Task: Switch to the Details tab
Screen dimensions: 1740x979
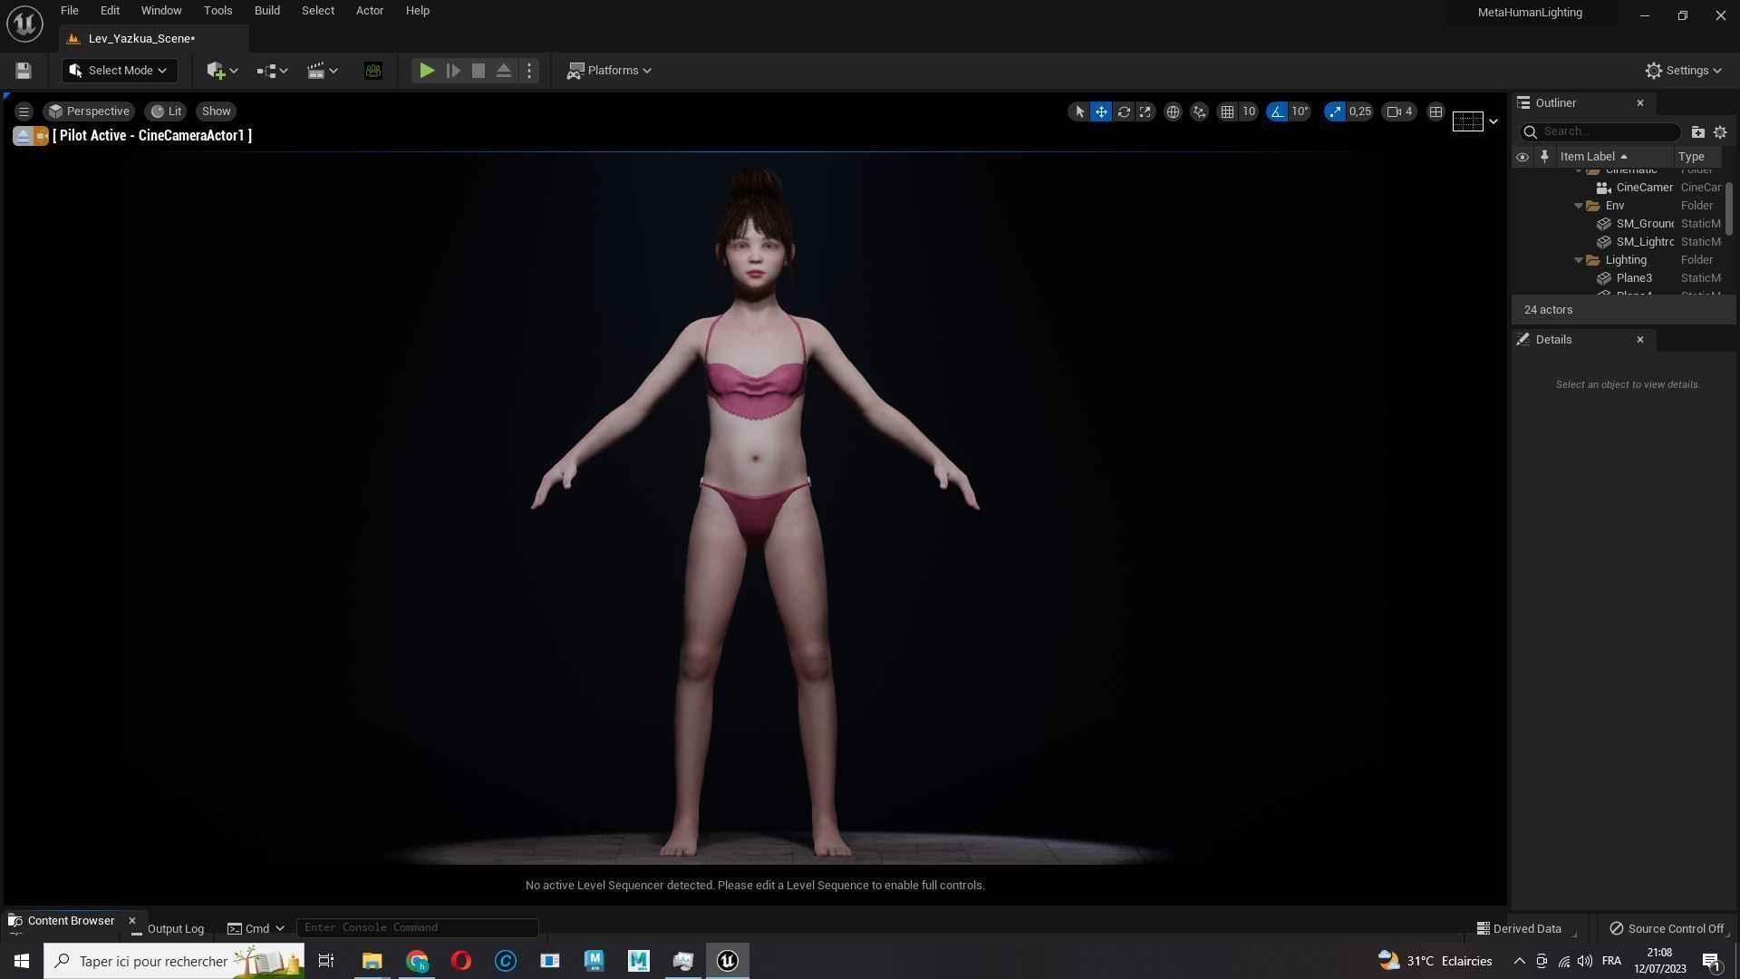Action: 1553,340
